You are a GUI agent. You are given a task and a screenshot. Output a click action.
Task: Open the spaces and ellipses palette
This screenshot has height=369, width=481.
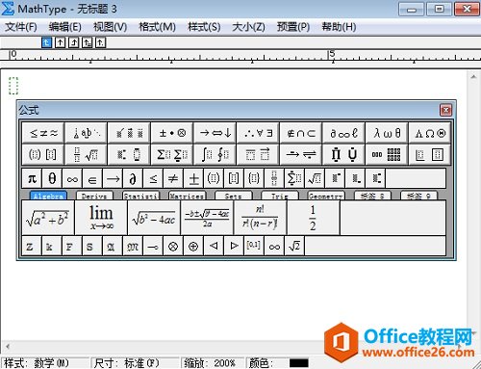pos(86,133)
